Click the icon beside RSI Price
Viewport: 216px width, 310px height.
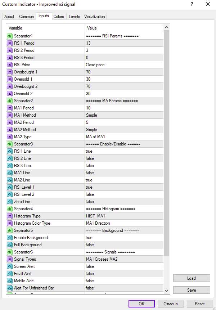tap(9, 65)
